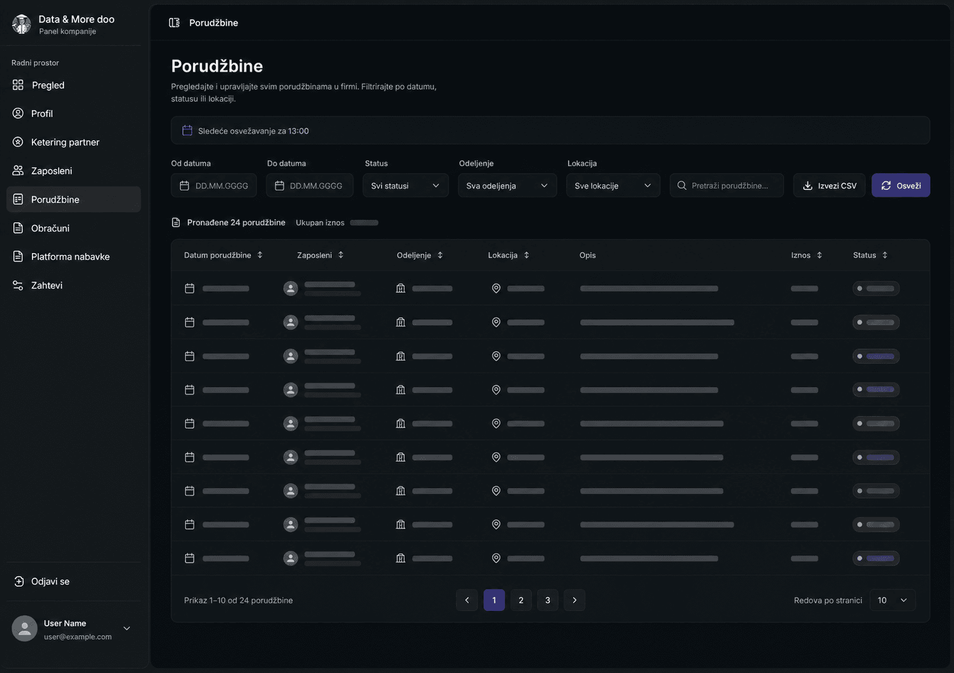This screenshot has height=673, width=954.
Task: Click the Pretraži porudžbine search field
Action: pos(727,185)
